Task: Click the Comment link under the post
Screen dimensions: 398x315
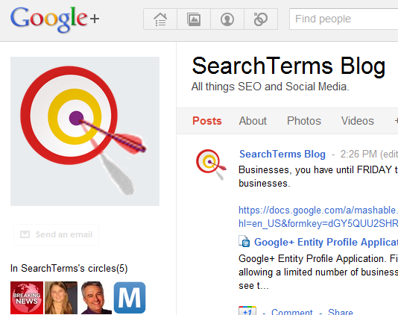Action: tap(291, 312)
